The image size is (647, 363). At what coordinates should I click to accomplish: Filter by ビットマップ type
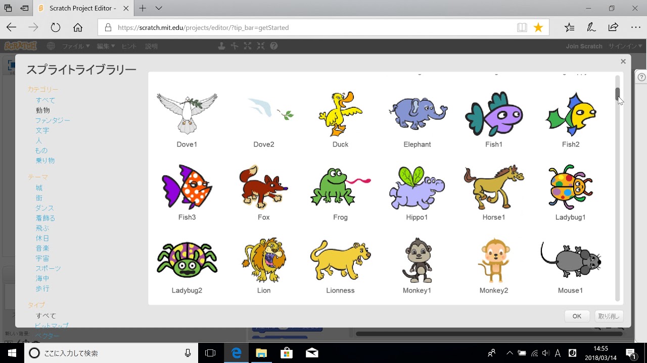(x=52, y=326)
